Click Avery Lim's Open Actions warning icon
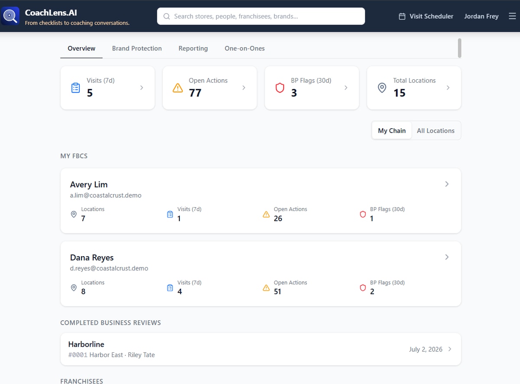Image resolution: width=520 pixels, height=384 pixels. 266,215
